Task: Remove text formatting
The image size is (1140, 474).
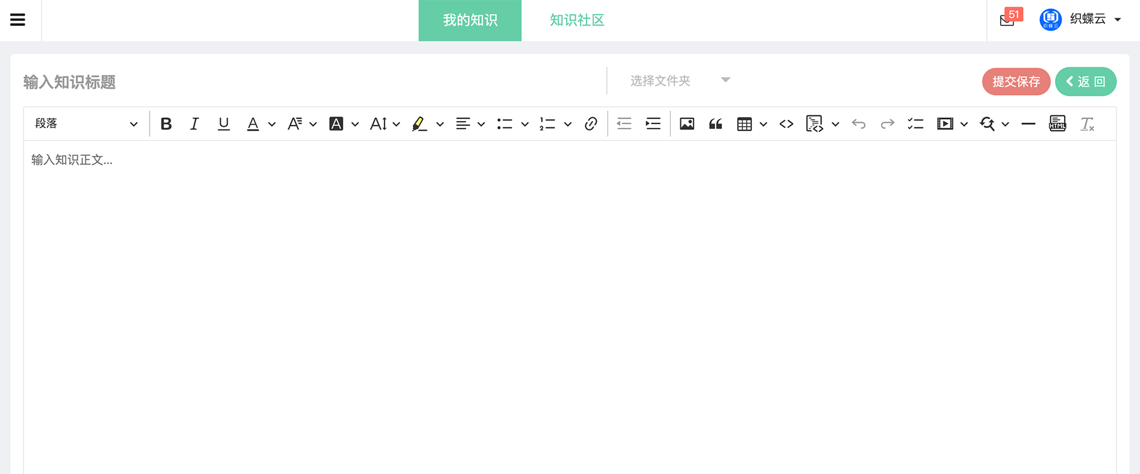Action: point(1087,124)
